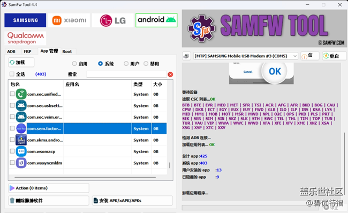Check the com.sec.vsim.er row checkbox
The height and width of the screenshot is (213, 348).
pyautogui.click(x=12, y=117)
